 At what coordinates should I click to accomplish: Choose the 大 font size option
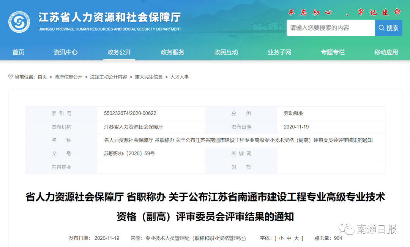tap(298, 238)
